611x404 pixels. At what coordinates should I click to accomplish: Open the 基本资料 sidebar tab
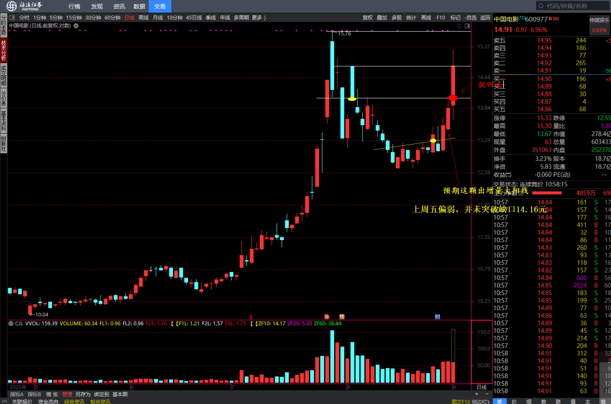[4, 121]
